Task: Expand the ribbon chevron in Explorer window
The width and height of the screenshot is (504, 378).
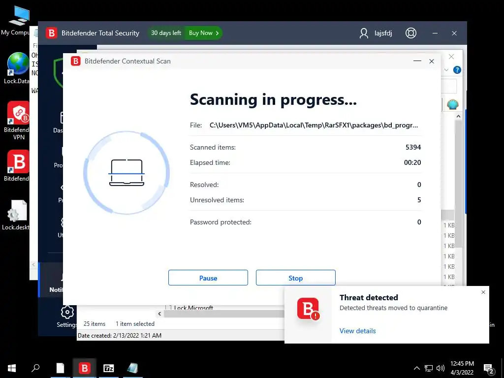Action: point(446,70)
